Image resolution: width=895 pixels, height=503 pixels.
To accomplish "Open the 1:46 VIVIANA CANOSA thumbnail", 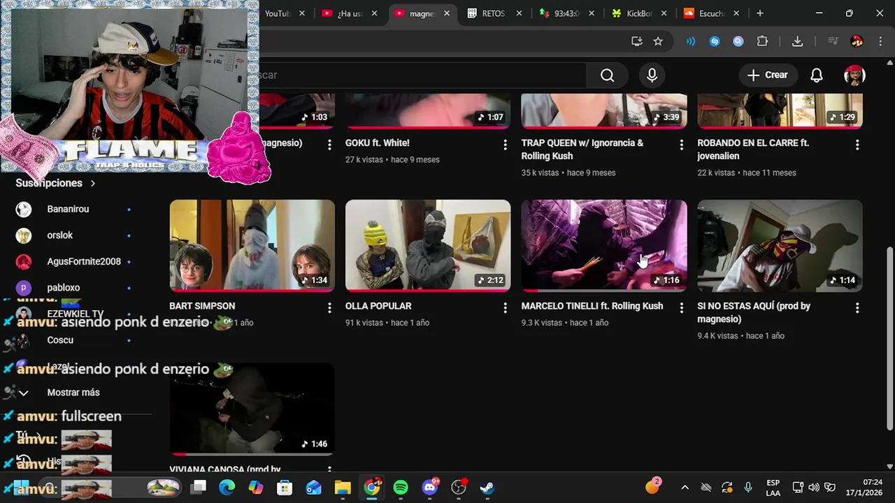I will (x=252, y=409).
